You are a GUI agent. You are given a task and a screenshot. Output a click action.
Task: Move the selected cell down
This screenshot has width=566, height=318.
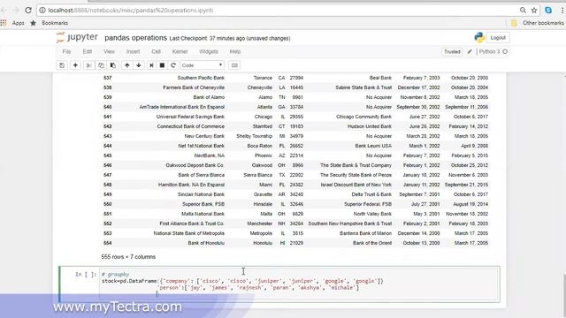(139, 65)
